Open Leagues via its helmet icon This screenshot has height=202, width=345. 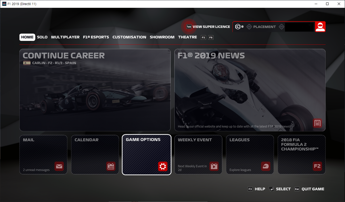click(265, 166)
